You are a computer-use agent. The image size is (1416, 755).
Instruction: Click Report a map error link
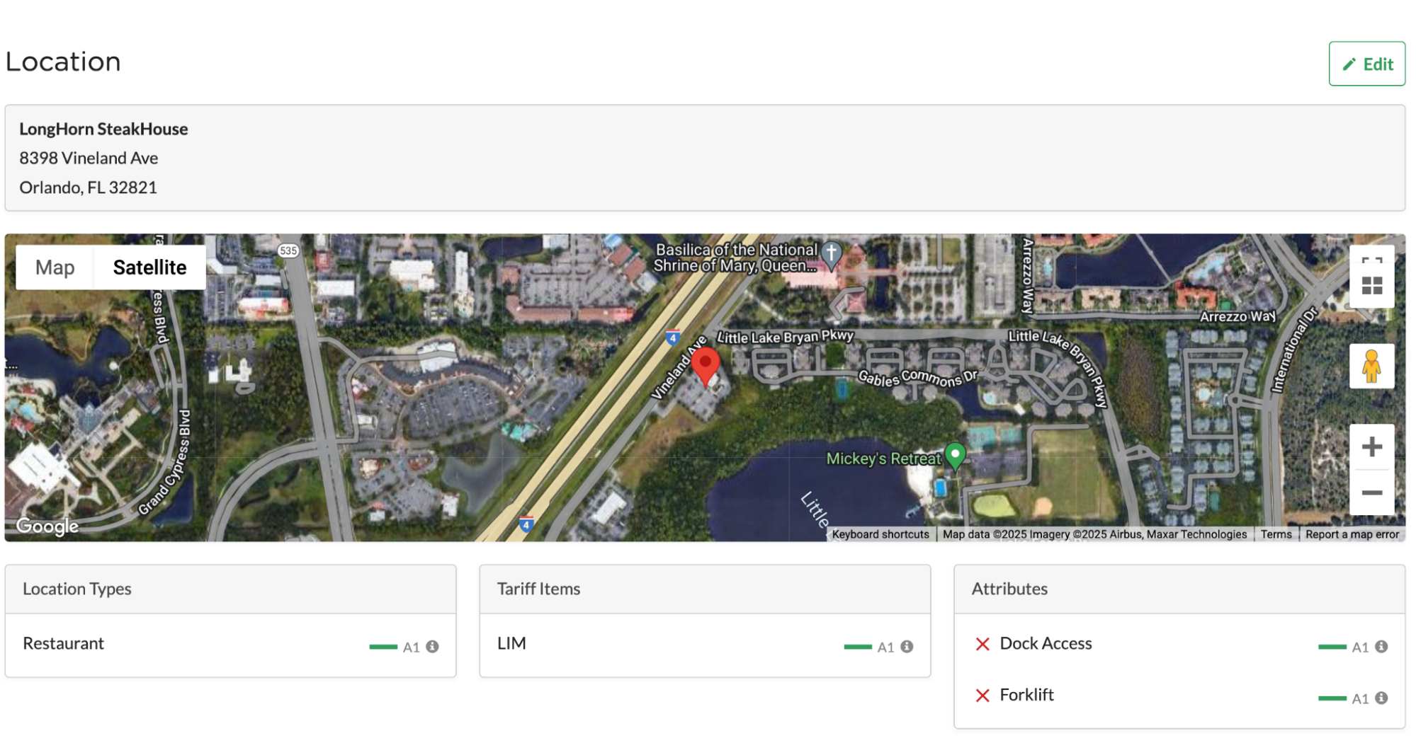click(x=1352, y=534)
